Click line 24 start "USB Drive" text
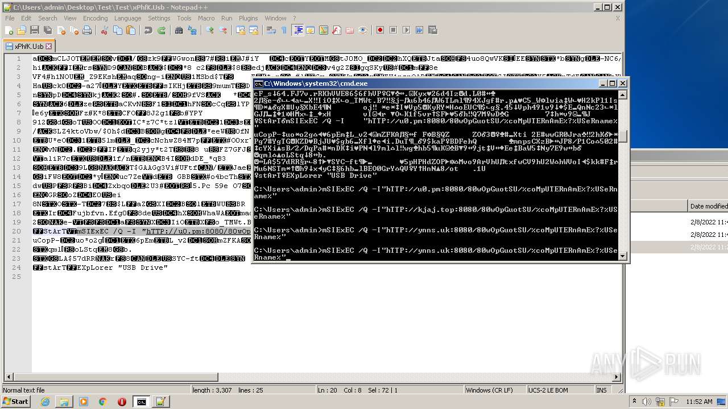728x409 pixels. click(142, 268)
